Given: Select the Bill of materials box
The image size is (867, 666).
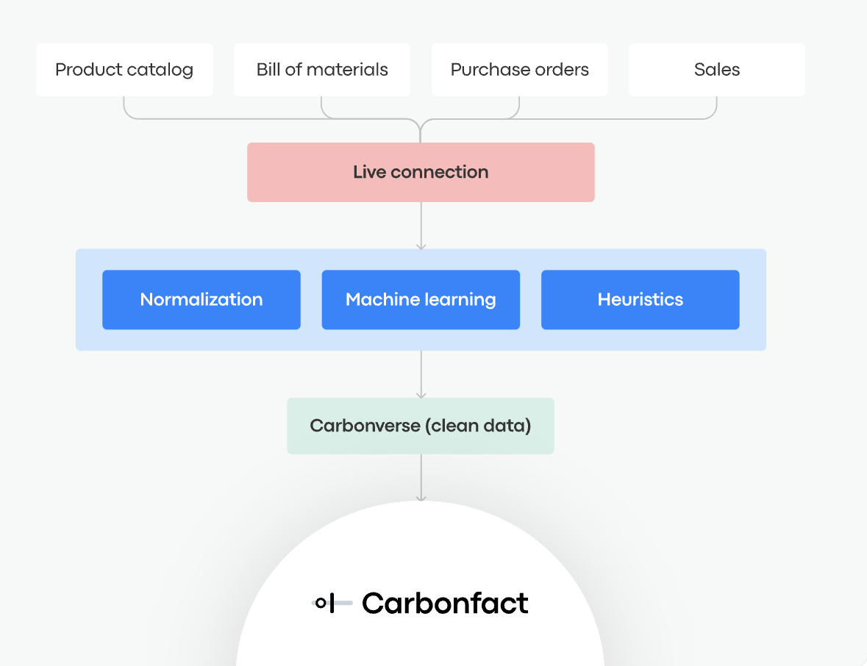Looking at the screenshot, I should (322, 70).
